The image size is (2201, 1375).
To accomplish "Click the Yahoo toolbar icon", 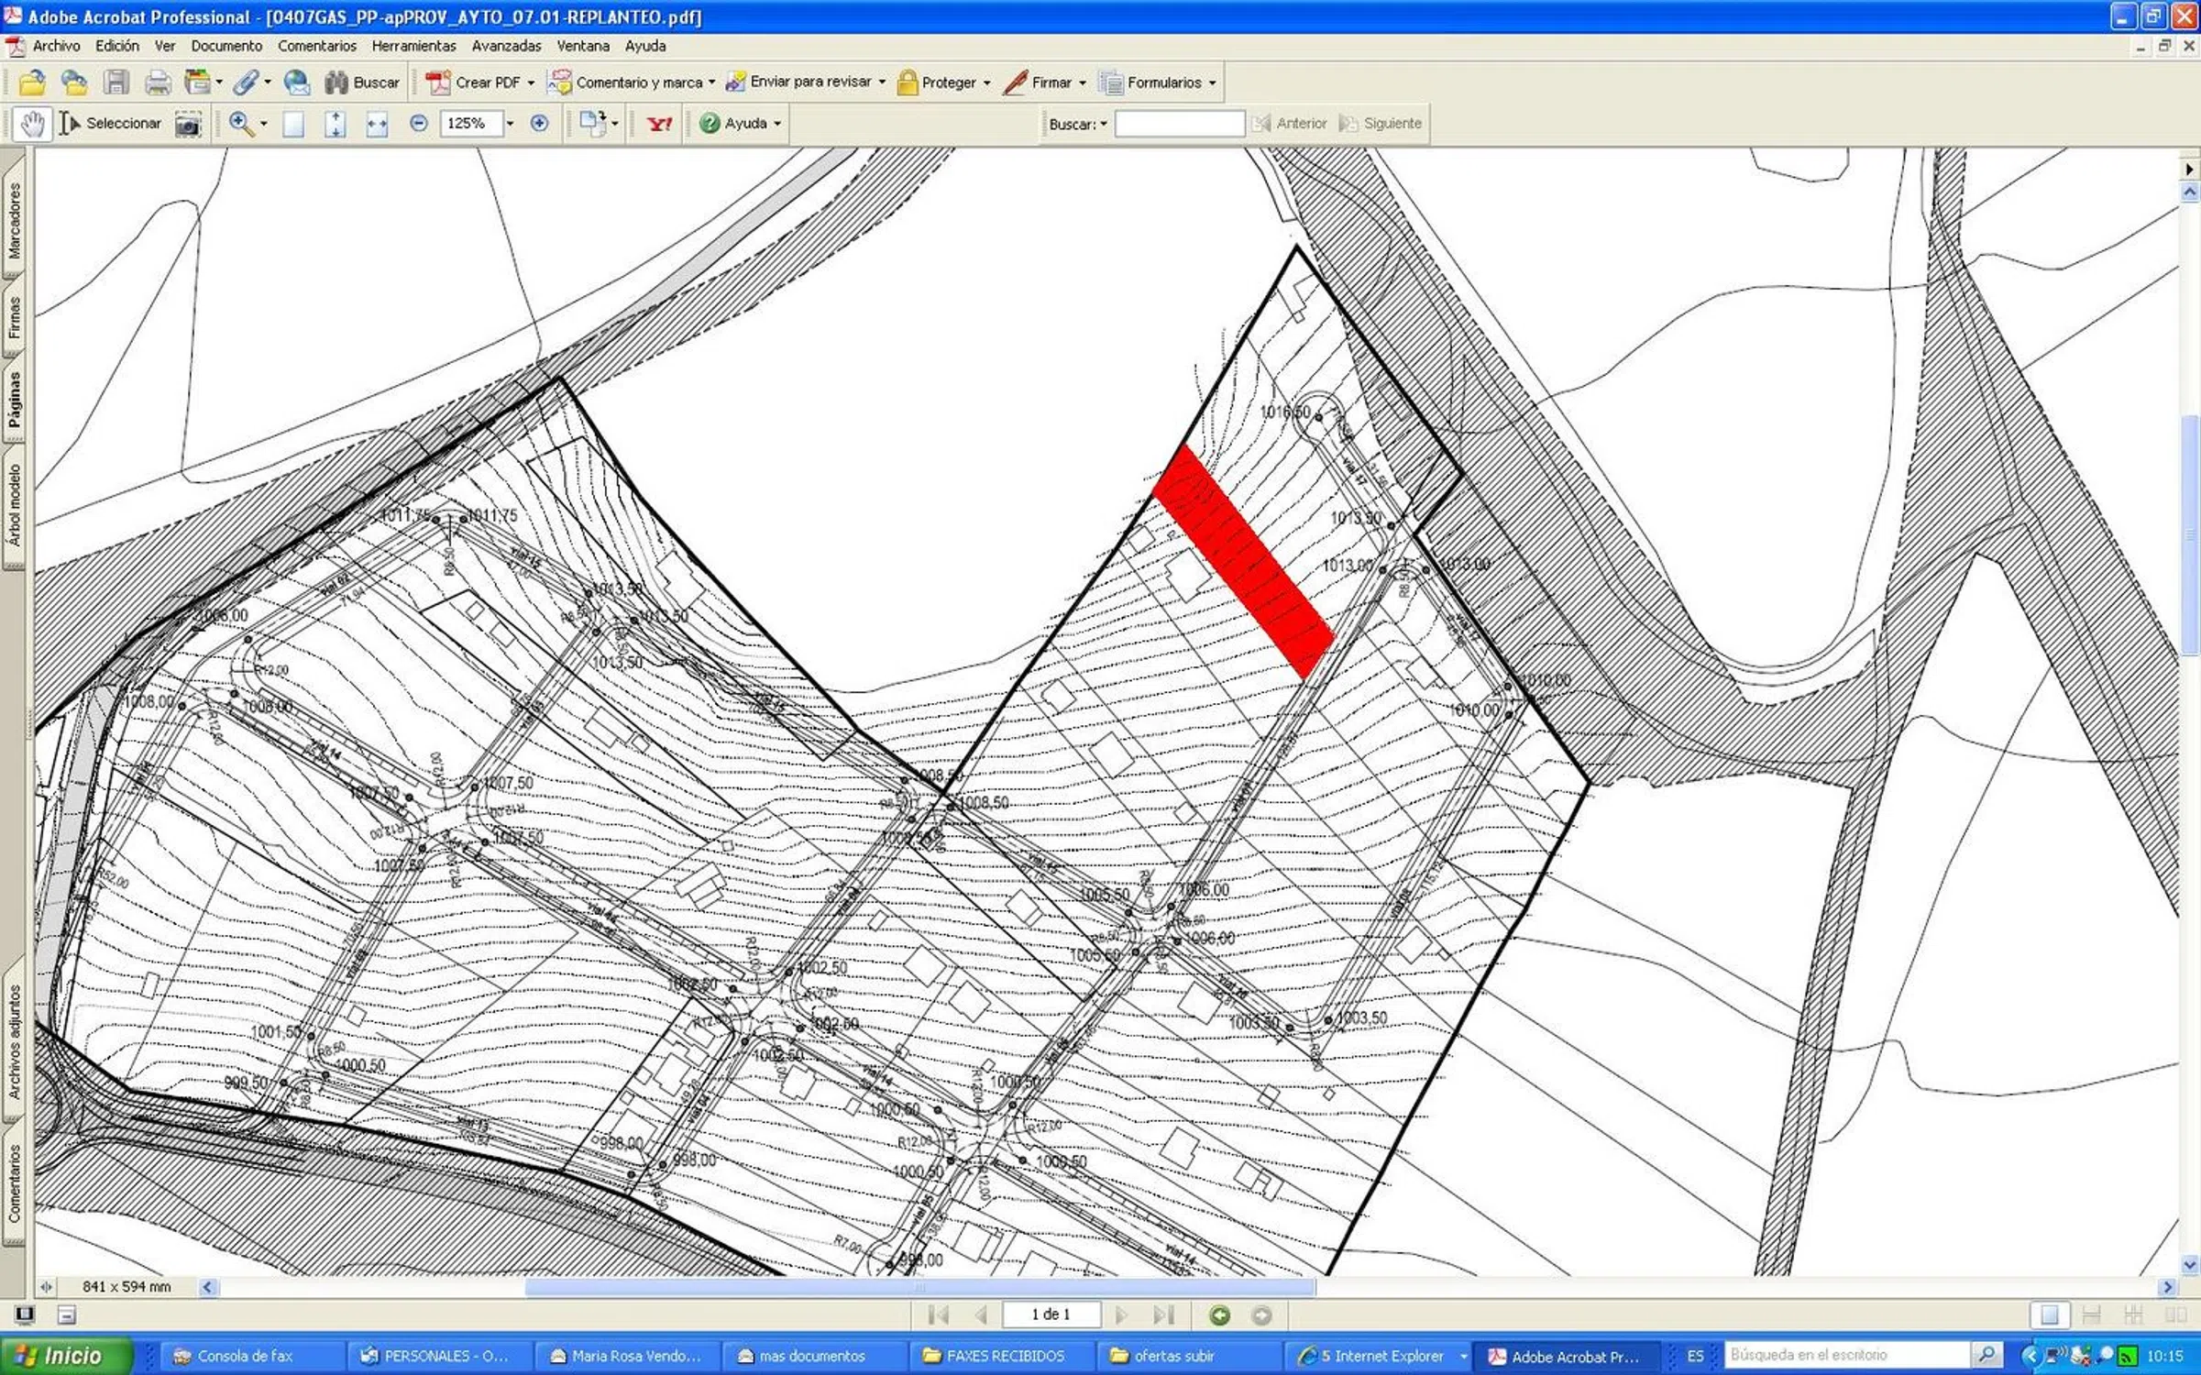I will 659,124.
